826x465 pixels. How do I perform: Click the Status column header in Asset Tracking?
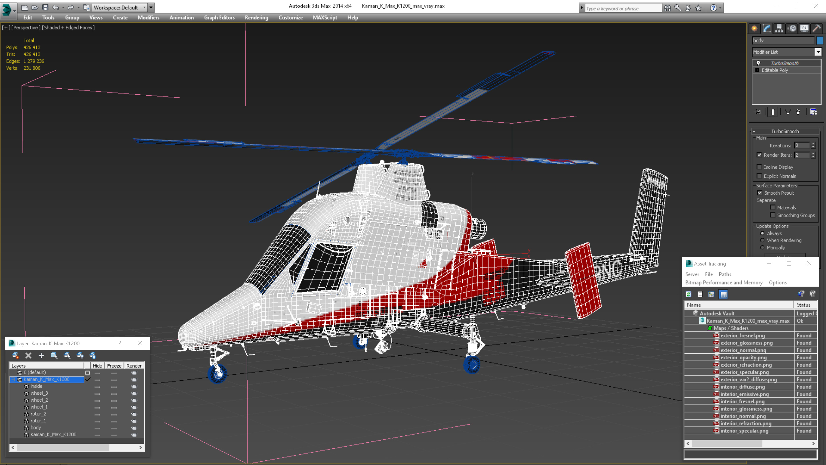[805, 305]
